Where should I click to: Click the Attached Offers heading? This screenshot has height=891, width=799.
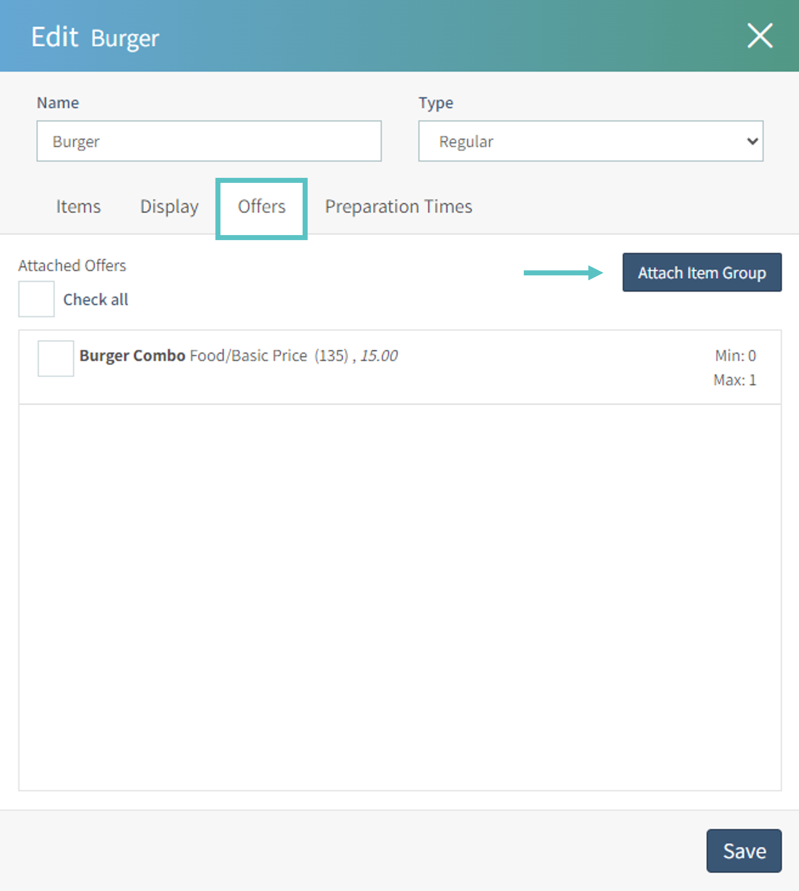coord(72,266)
